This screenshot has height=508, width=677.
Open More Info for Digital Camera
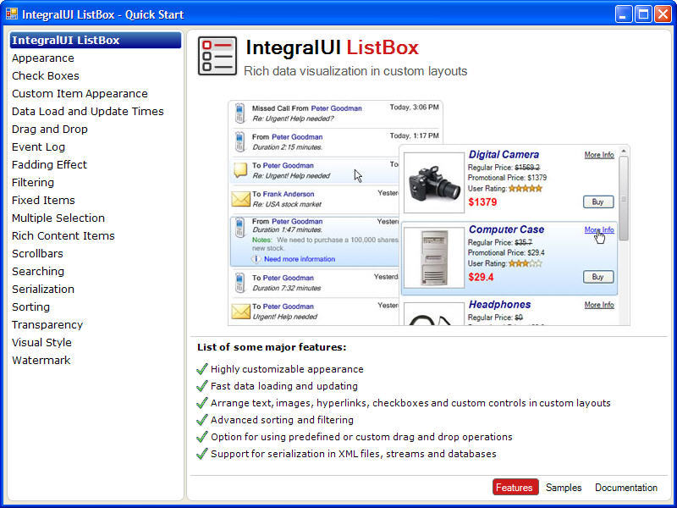tap(599, 155)
